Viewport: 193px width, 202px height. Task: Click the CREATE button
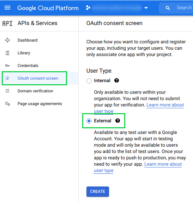pyautogui.click(x=98, y=191)
